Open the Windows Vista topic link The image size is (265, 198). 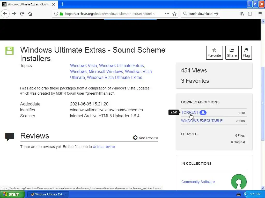click(x=84, y=66)
